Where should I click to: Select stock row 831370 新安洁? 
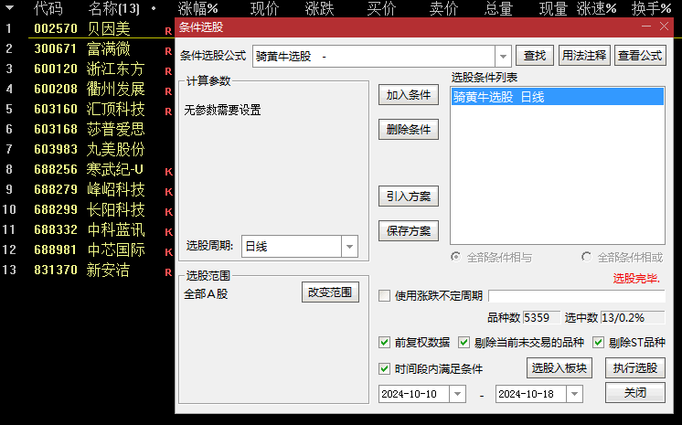tap(87, 270)
